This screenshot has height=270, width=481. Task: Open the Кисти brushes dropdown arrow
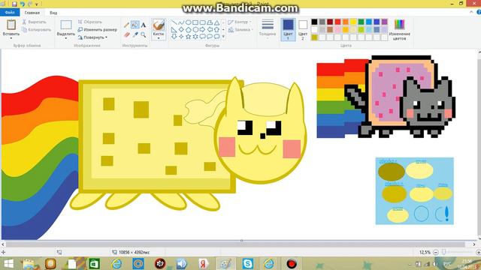[159, 38]
